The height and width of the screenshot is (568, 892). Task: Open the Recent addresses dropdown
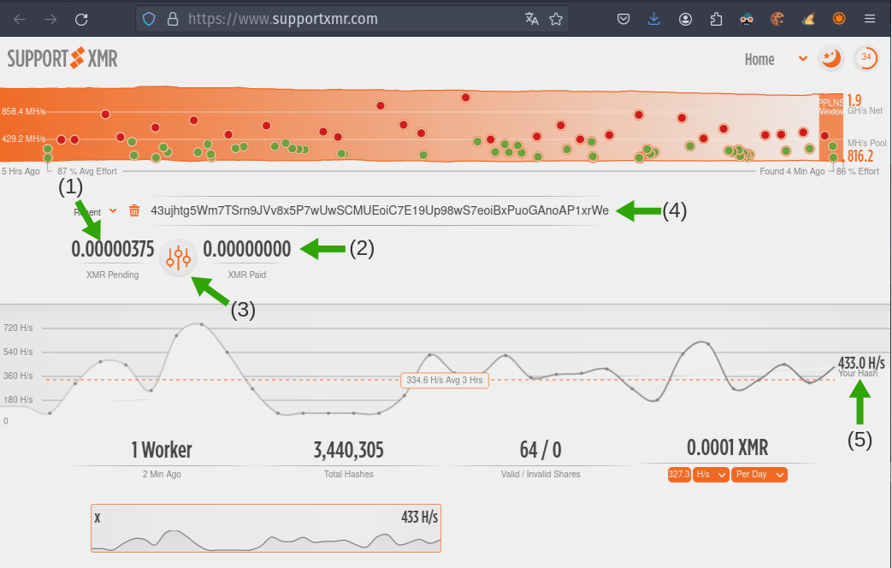113,211
